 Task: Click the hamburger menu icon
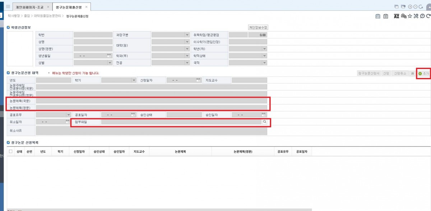(8, 7)
